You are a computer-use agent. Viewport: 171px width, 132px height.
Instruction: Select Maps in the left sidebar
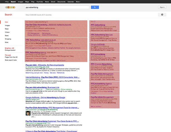pyautogui.click(x=7, y=29)
